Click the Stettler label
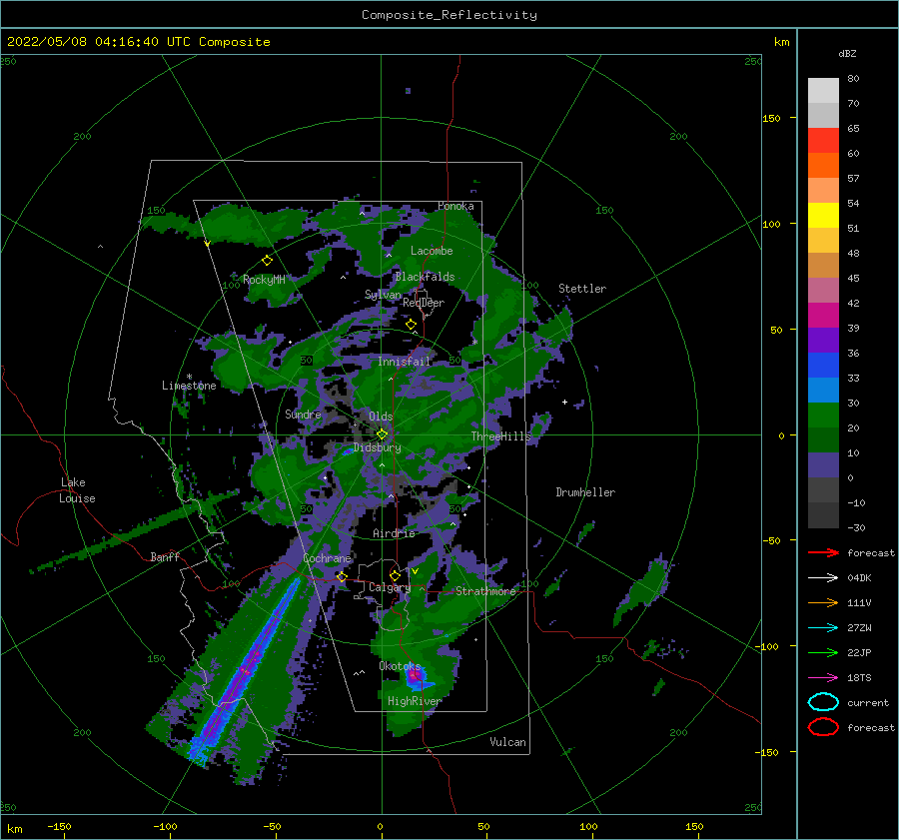 point(582,289)
